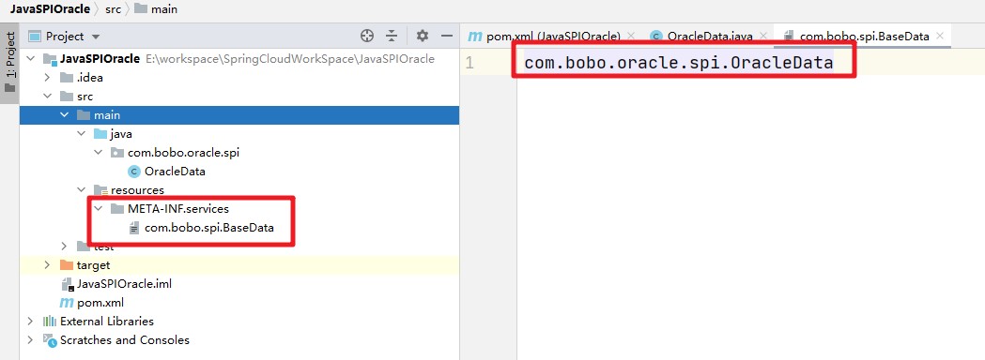Select Scratches and Consoles row

239,340
